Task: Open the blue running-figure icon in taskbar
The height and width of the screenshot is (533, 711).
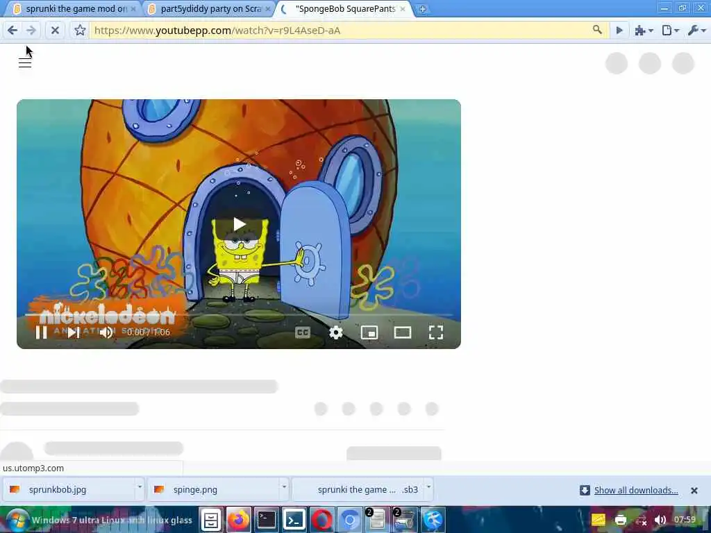Action: 433,520
